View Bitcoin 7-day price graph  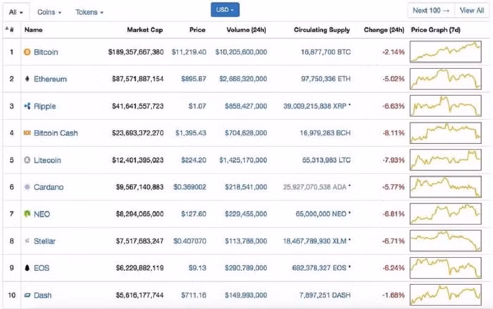click(447, 52)
